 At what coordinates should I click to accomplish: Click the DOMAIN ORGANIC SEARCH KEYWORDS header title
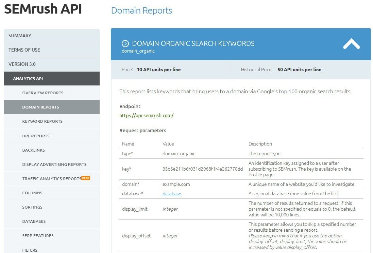tap(193, 43)
